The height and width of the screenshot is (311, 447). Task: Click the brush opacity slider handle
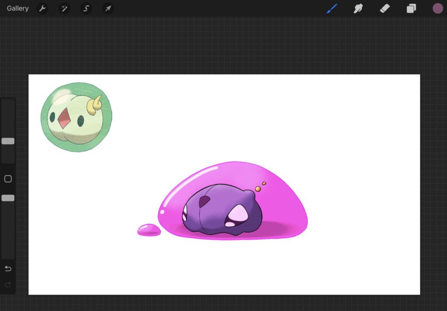coord(8,198)
